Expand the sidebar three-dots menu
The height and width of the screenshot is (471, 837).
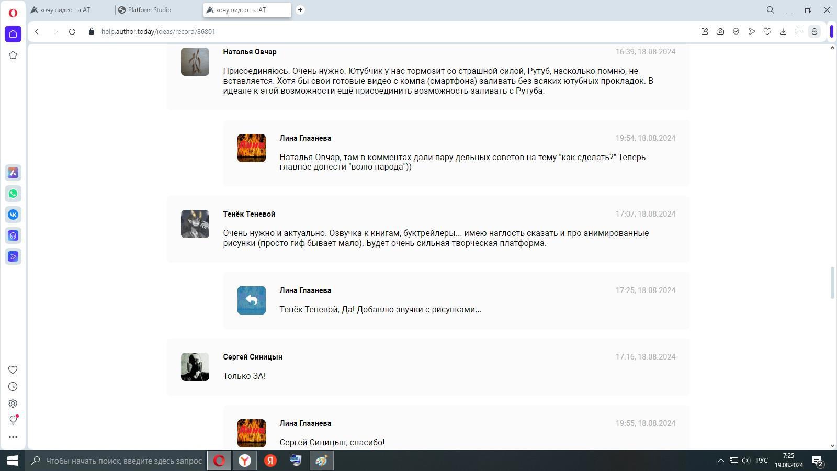point(13,437)
